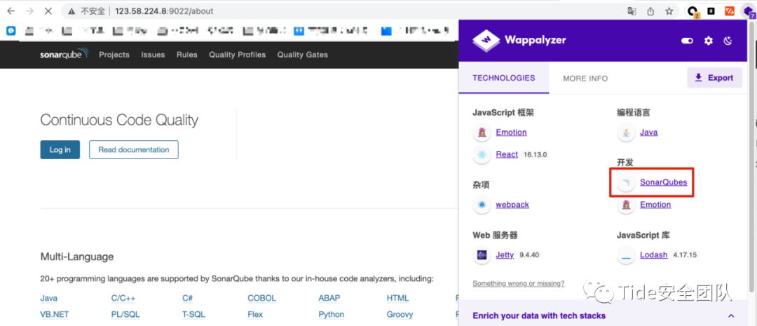Click the browser forward arrow
757x326 pixels.
29,11
